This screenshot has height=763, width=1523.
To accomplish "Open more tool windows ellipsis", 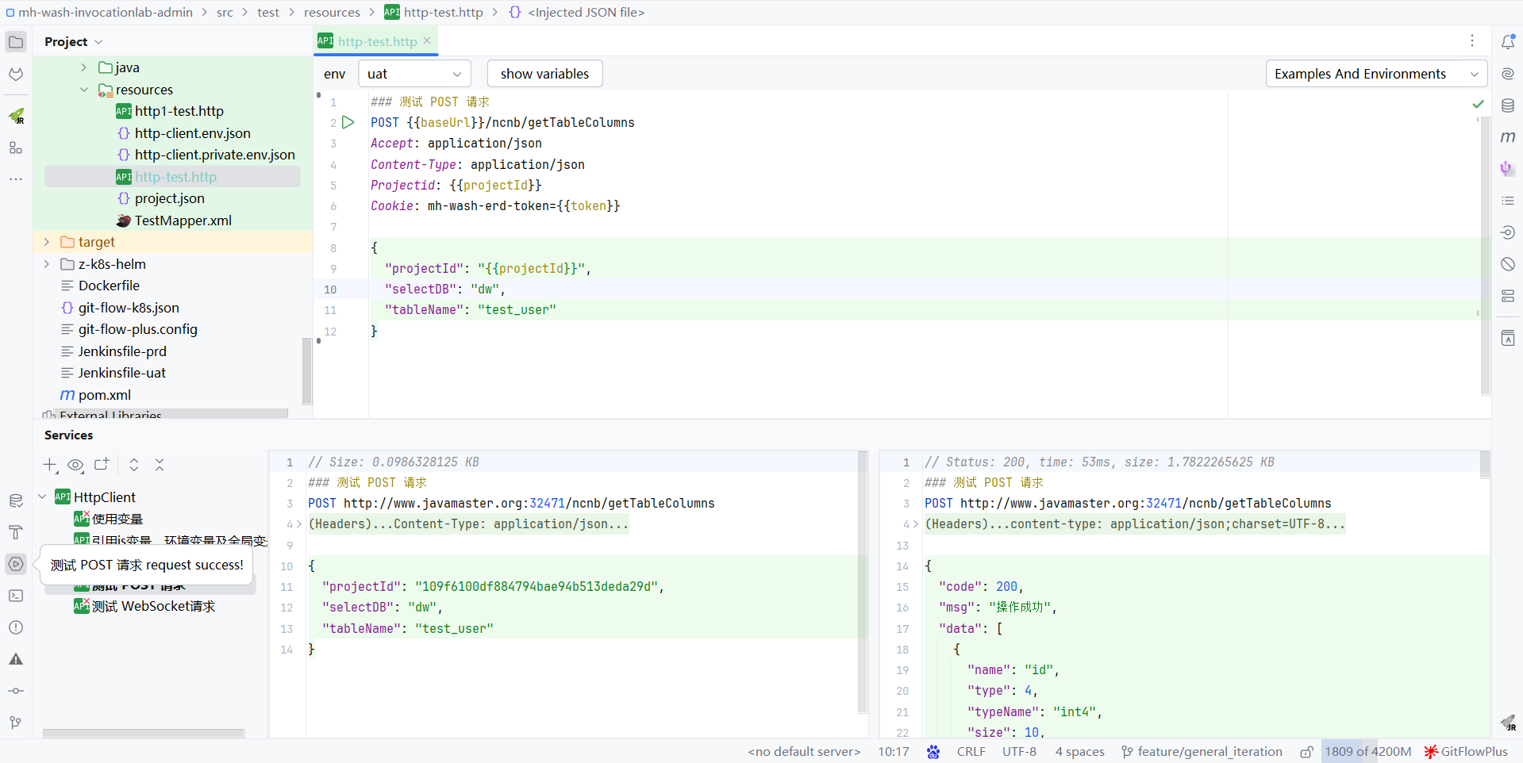I will click(x=16, y=179).
